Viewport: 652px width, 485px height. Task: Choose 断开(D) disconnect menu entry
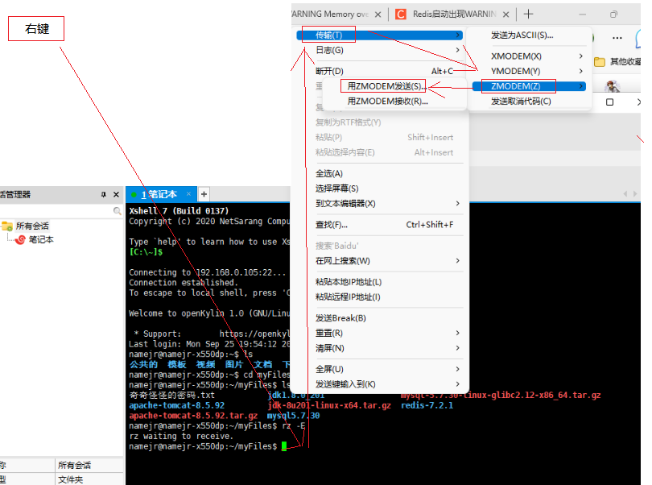coord(379,71)
